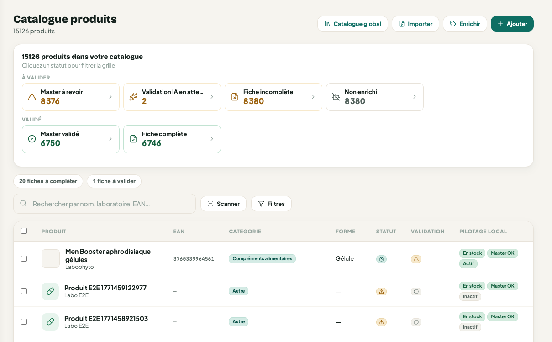The width and height of the screenshot is (552, 342).
Task: Click the Autre badge for Produit E2E 1771459122977
Action: coord(238,291)
